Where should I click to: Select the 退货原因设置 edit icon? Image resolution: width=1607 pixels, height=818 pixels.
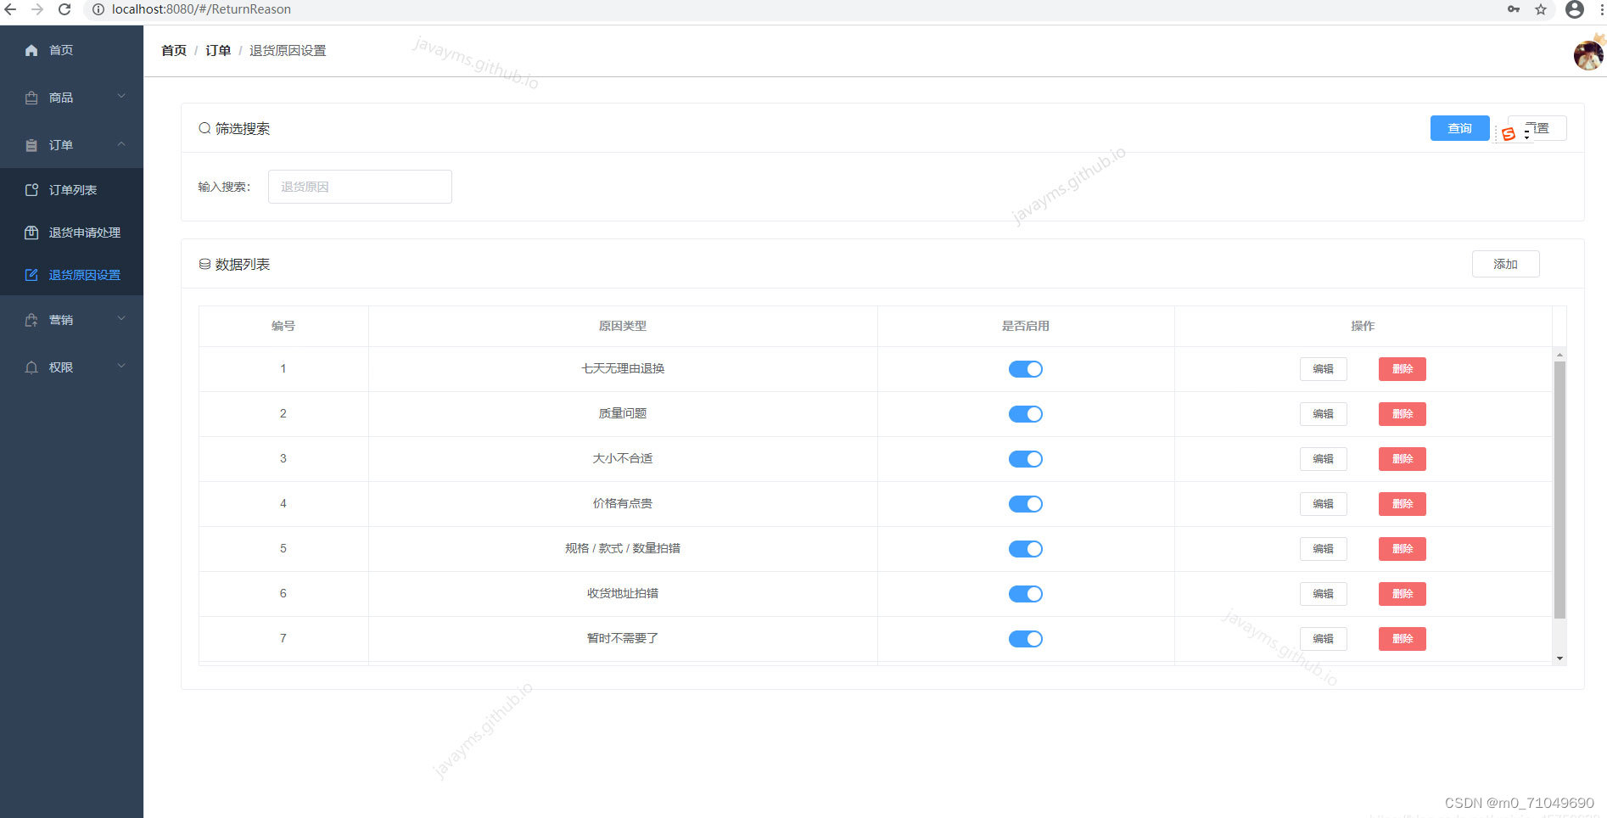31,274
